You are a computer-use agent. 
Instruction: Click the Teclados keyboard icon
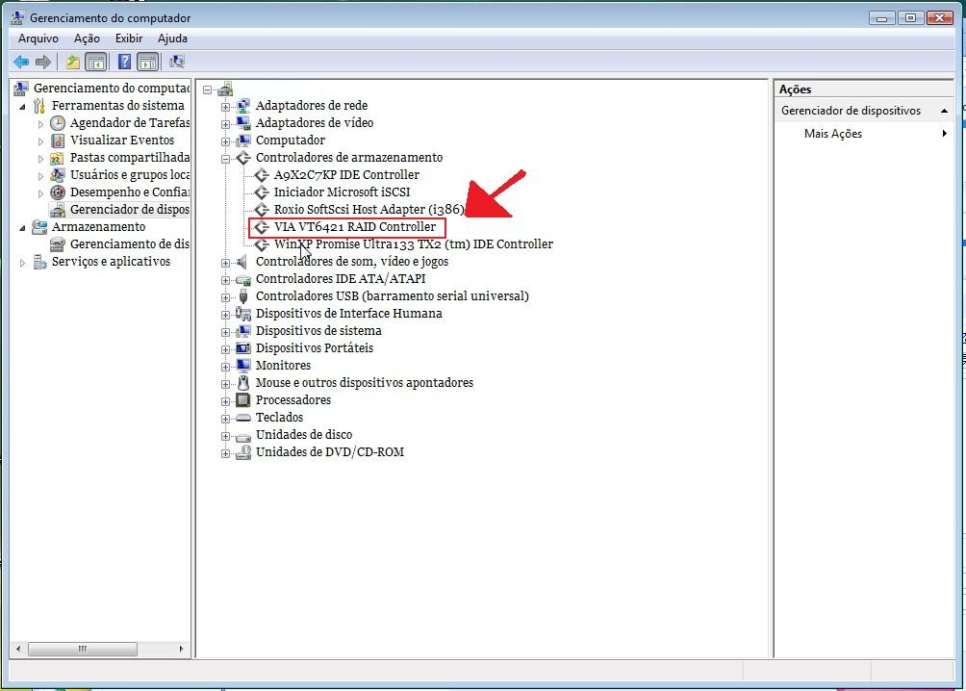point(243,418)
